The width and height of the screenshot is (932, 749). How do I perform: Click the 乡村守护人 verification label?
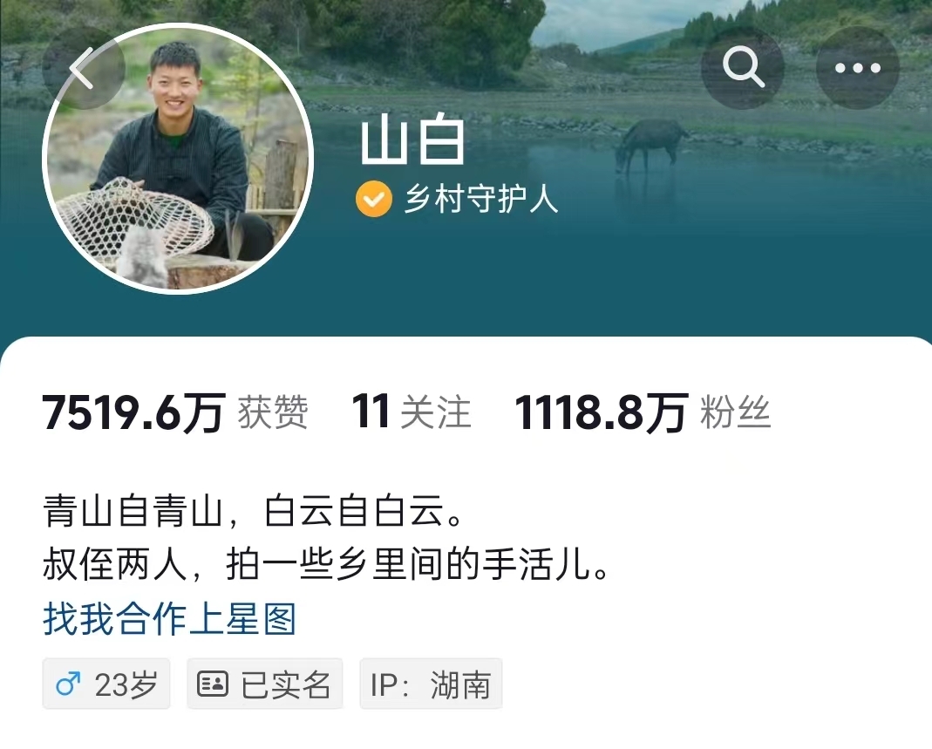click(x=481, y=199)
